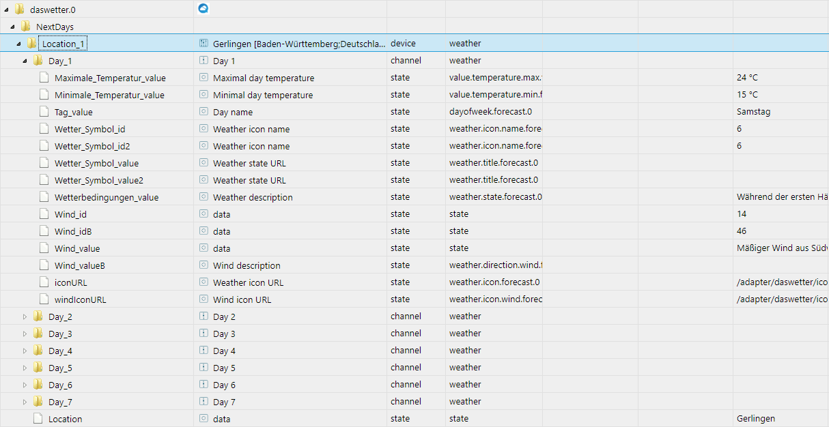Image resolution: width=829 pixels, height=427 pixels.
Task: Click the Day_3 folder icon
Action: point(38,334)
